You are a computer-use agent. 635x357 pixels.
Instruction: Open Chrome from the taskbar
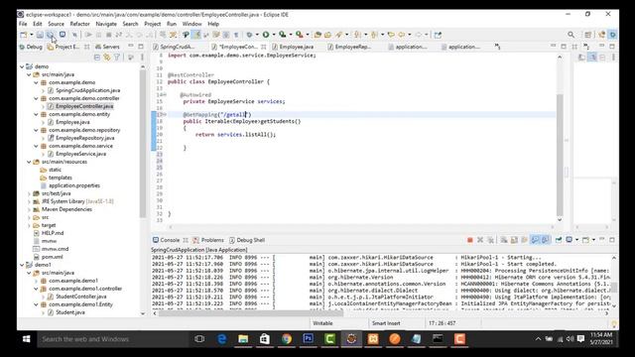(287, 339)
